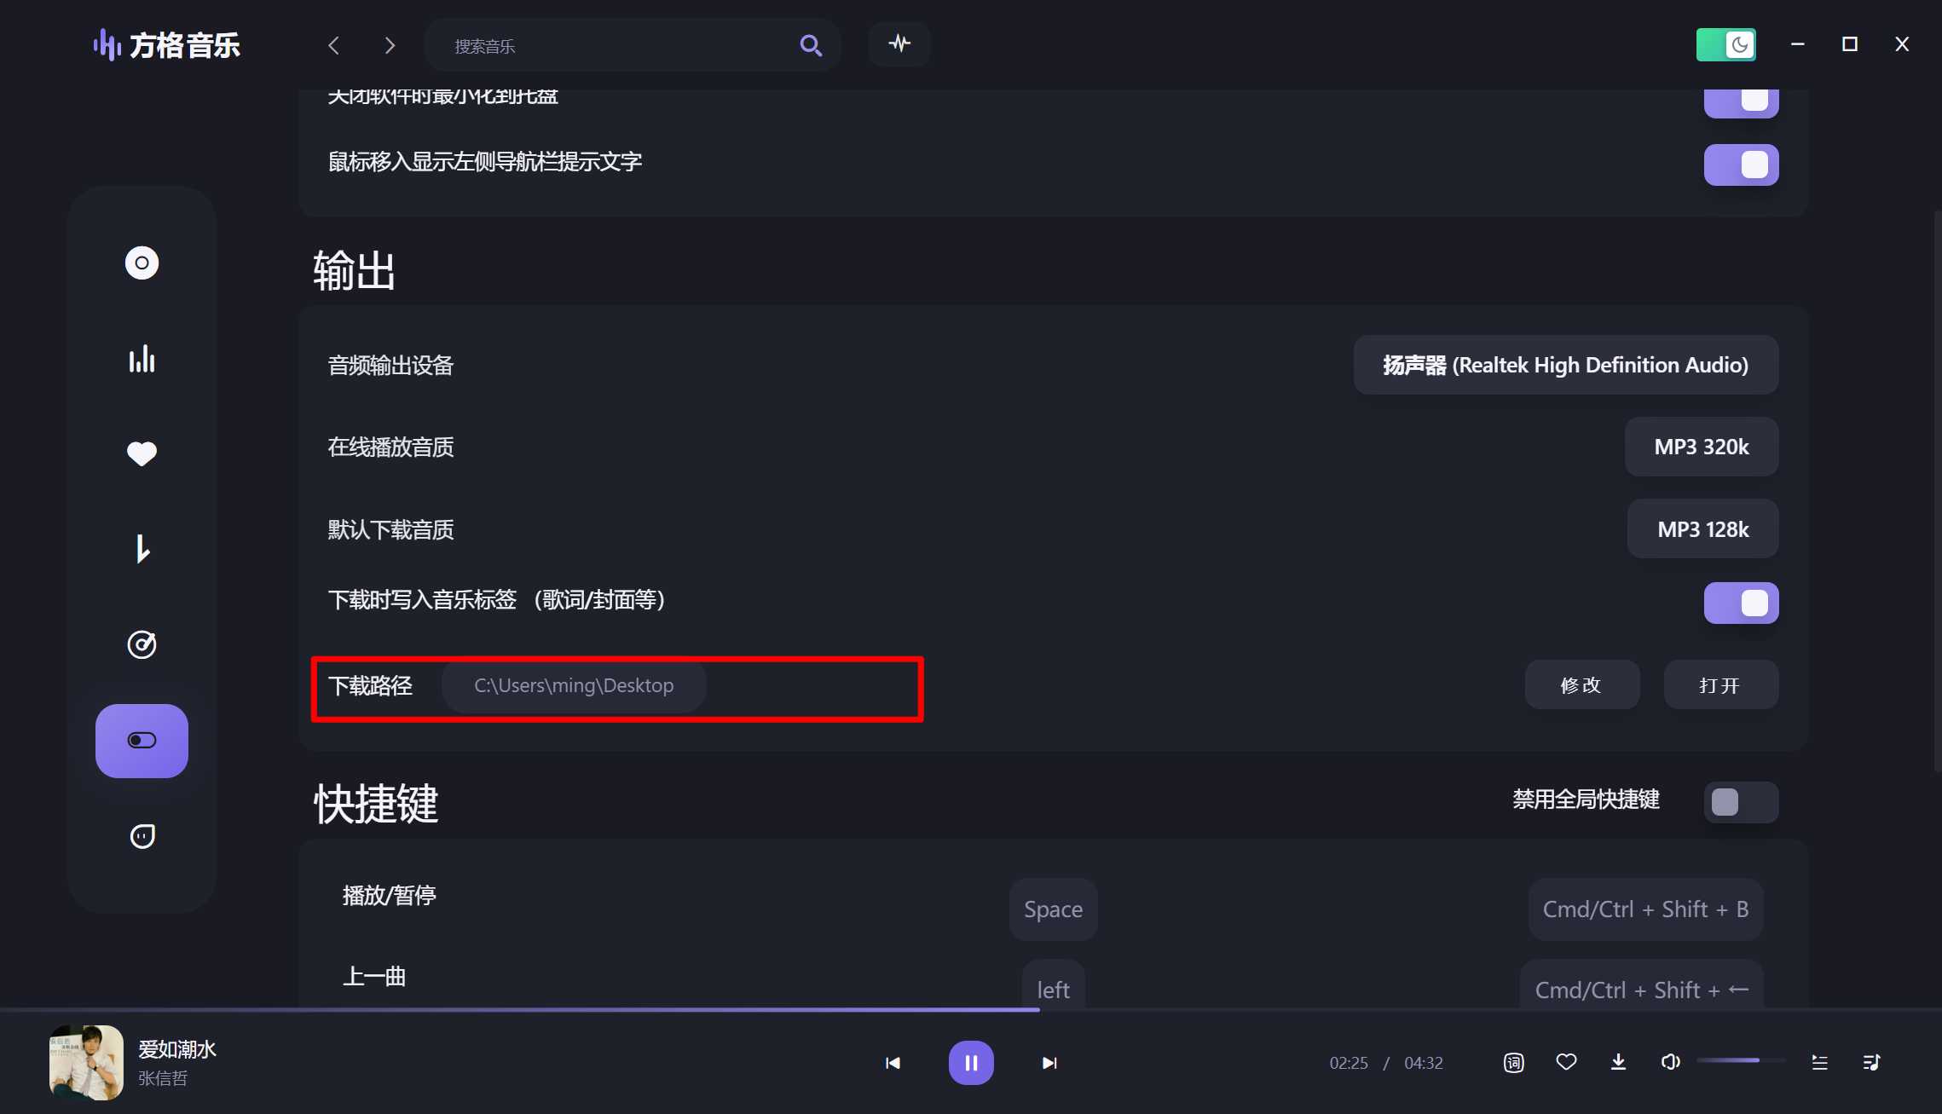
Task: Skip to the next track
Action: point(1049,1063)
